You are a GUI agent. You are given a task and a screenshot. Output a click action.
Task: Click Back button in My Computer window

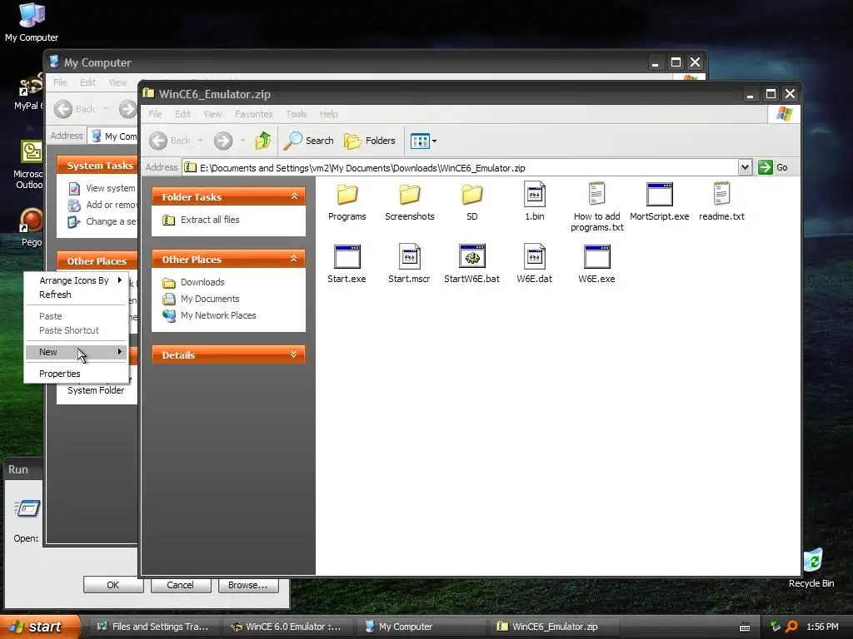tap(74, 109)
